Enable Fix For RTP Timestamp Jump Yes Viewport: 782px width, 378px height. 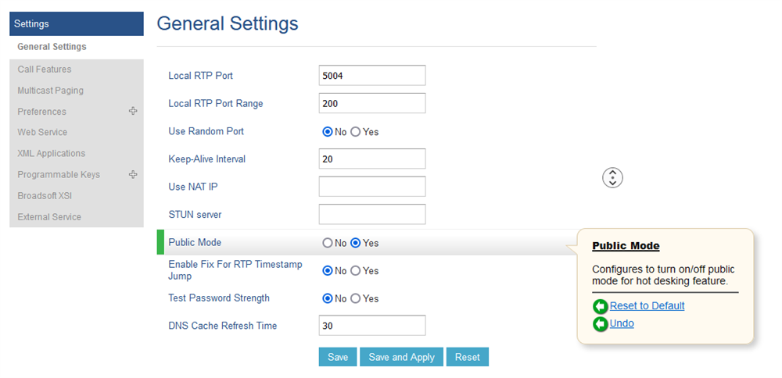[356, 271]
